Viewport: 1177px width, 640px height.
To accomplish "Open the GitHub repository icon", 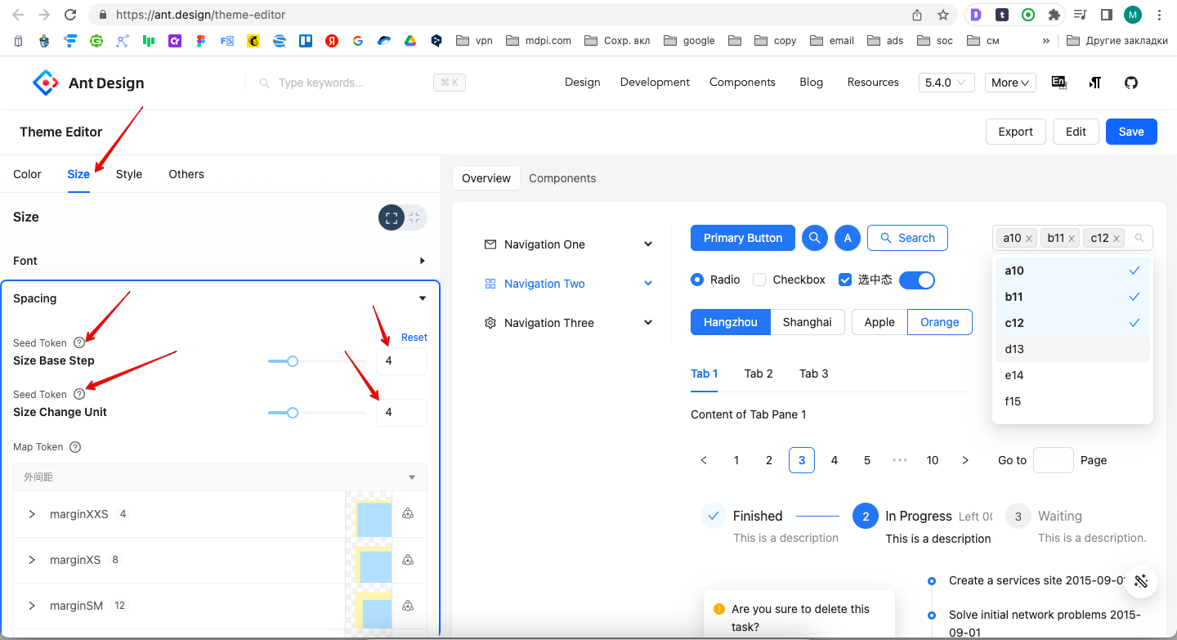I will point(1131,83).
